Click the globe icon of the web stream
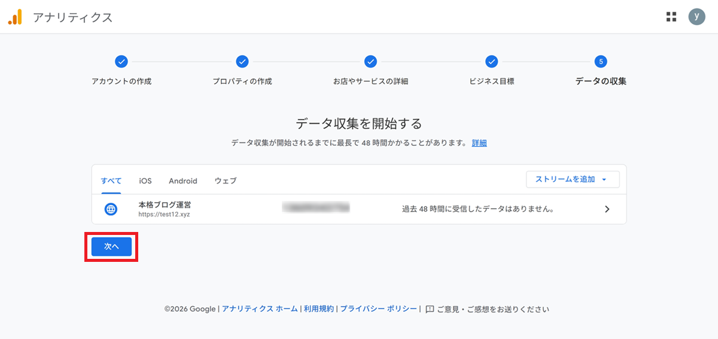 tap(111, 209)
